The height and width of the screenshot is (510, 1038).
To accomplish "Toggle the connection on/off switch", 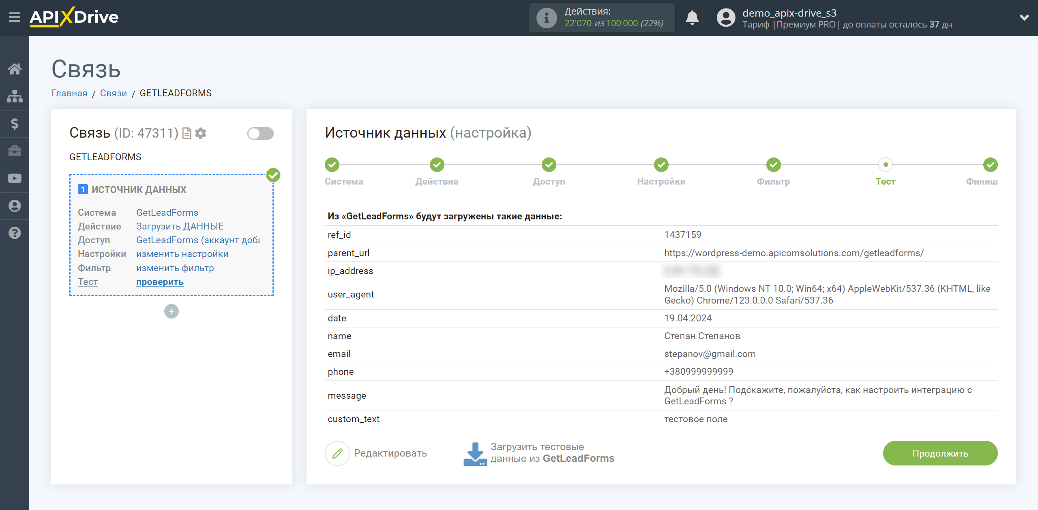I will (260, 133).
